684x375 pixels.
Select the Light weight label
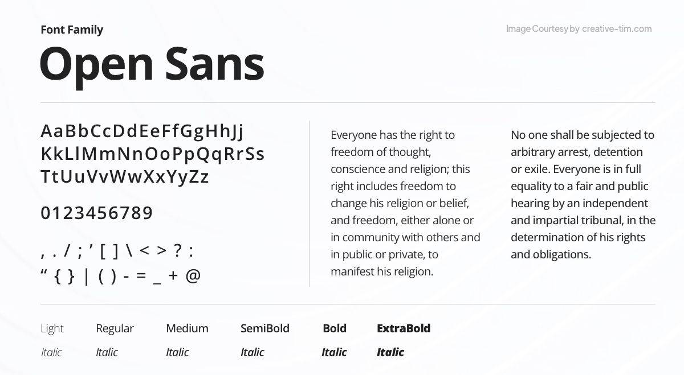(52, 328)
